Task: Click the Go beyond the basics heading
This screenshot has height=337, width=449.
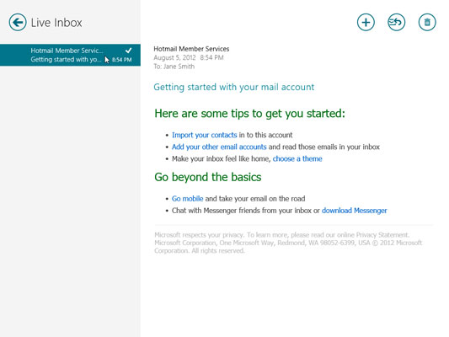Action: (x=207, y=177)
